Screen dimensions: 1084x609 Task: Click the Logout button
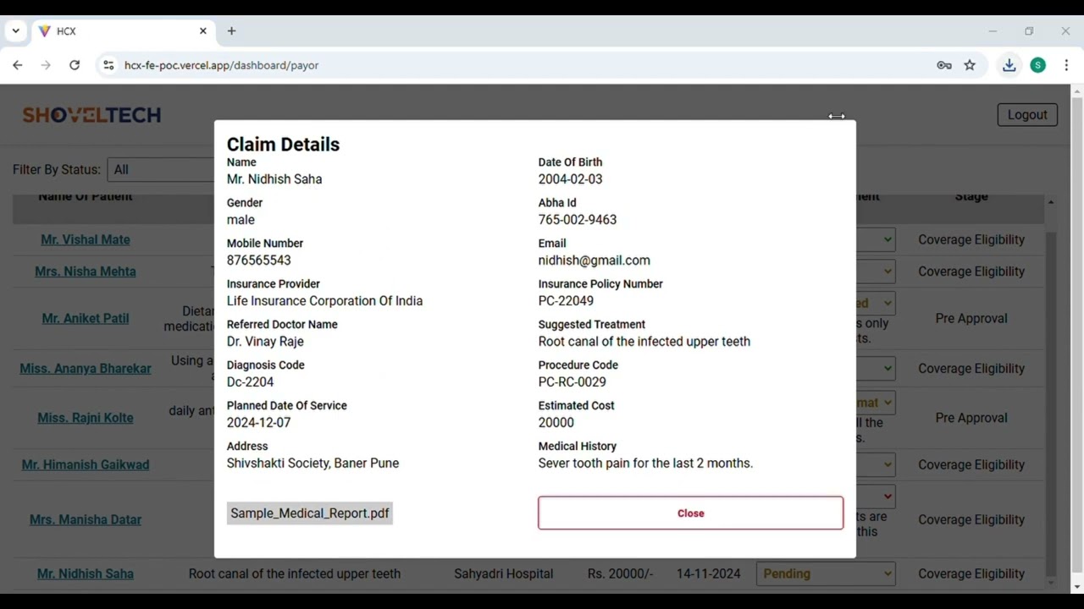(1027, 115)
